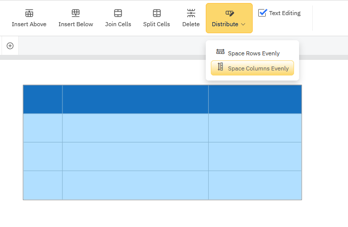This screenshot has width=348, height=227.
Task: Click the rightmost cell in bottom row
Action: coord(255,185)
